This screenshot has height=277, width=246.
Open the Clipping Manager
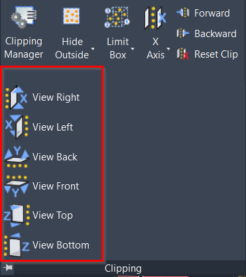(x=24, y=32)
